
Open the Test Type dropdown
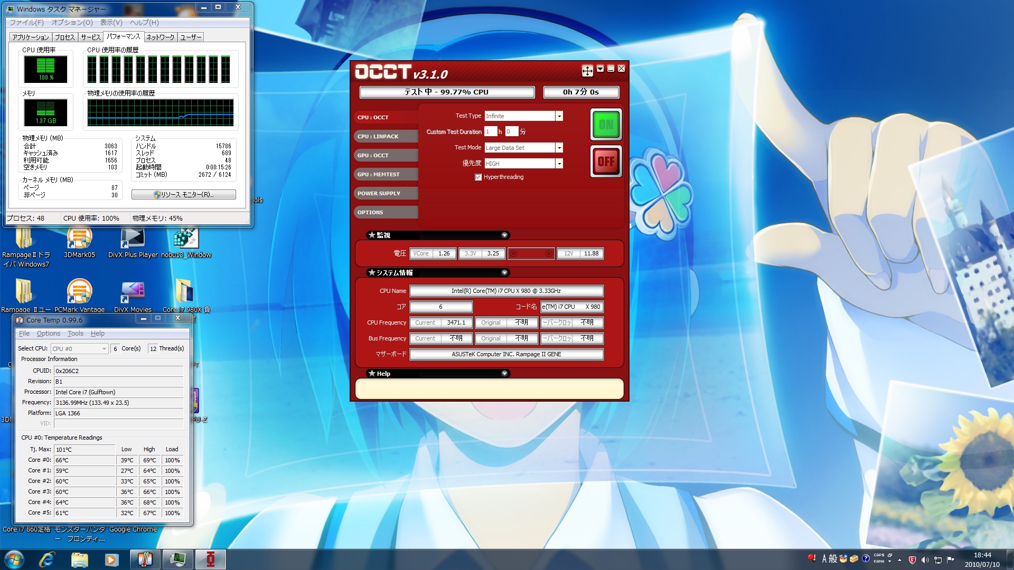pyautogui.click(x=559, y=116)
